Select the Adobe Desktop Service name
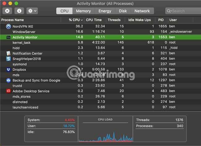201x146 pixels. [x=31, y=91]
